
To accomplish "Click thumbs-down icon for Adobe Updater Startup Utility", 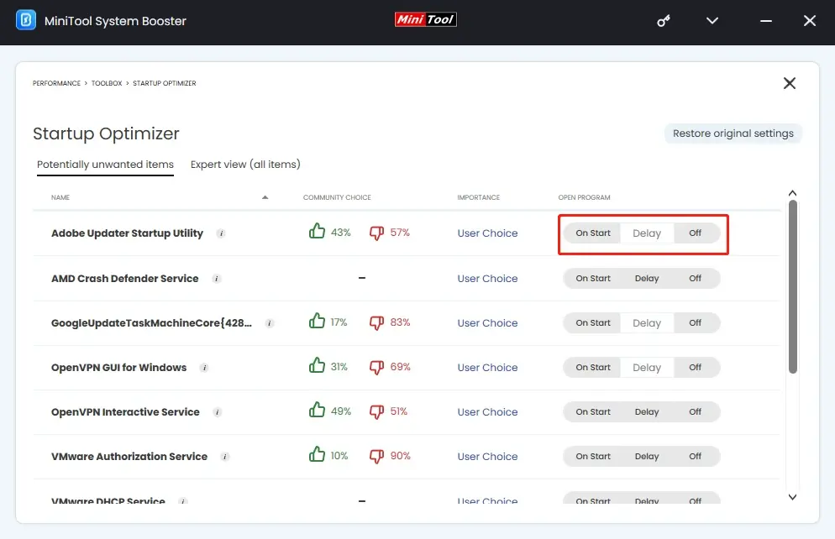I will pyautogui.click(x=376, y=233).
